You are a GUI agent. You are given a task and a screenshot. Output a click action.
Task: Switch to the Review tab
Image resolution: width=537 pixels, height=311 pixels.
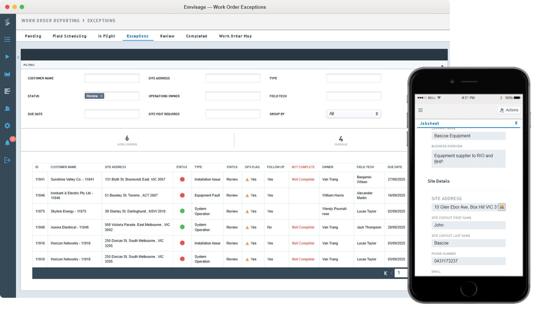pos(167,36)
